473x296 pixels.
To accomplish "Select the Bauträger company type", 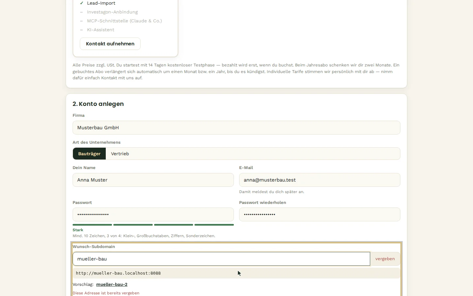I will 89,154.
